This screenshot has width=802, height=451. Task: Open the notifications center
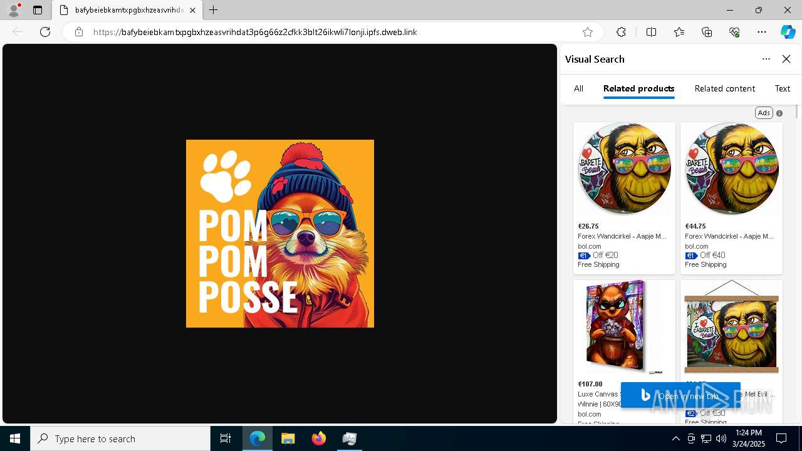coord(781,438)
